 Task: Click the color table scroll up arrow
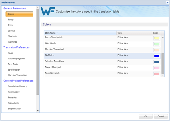[163, 37]
